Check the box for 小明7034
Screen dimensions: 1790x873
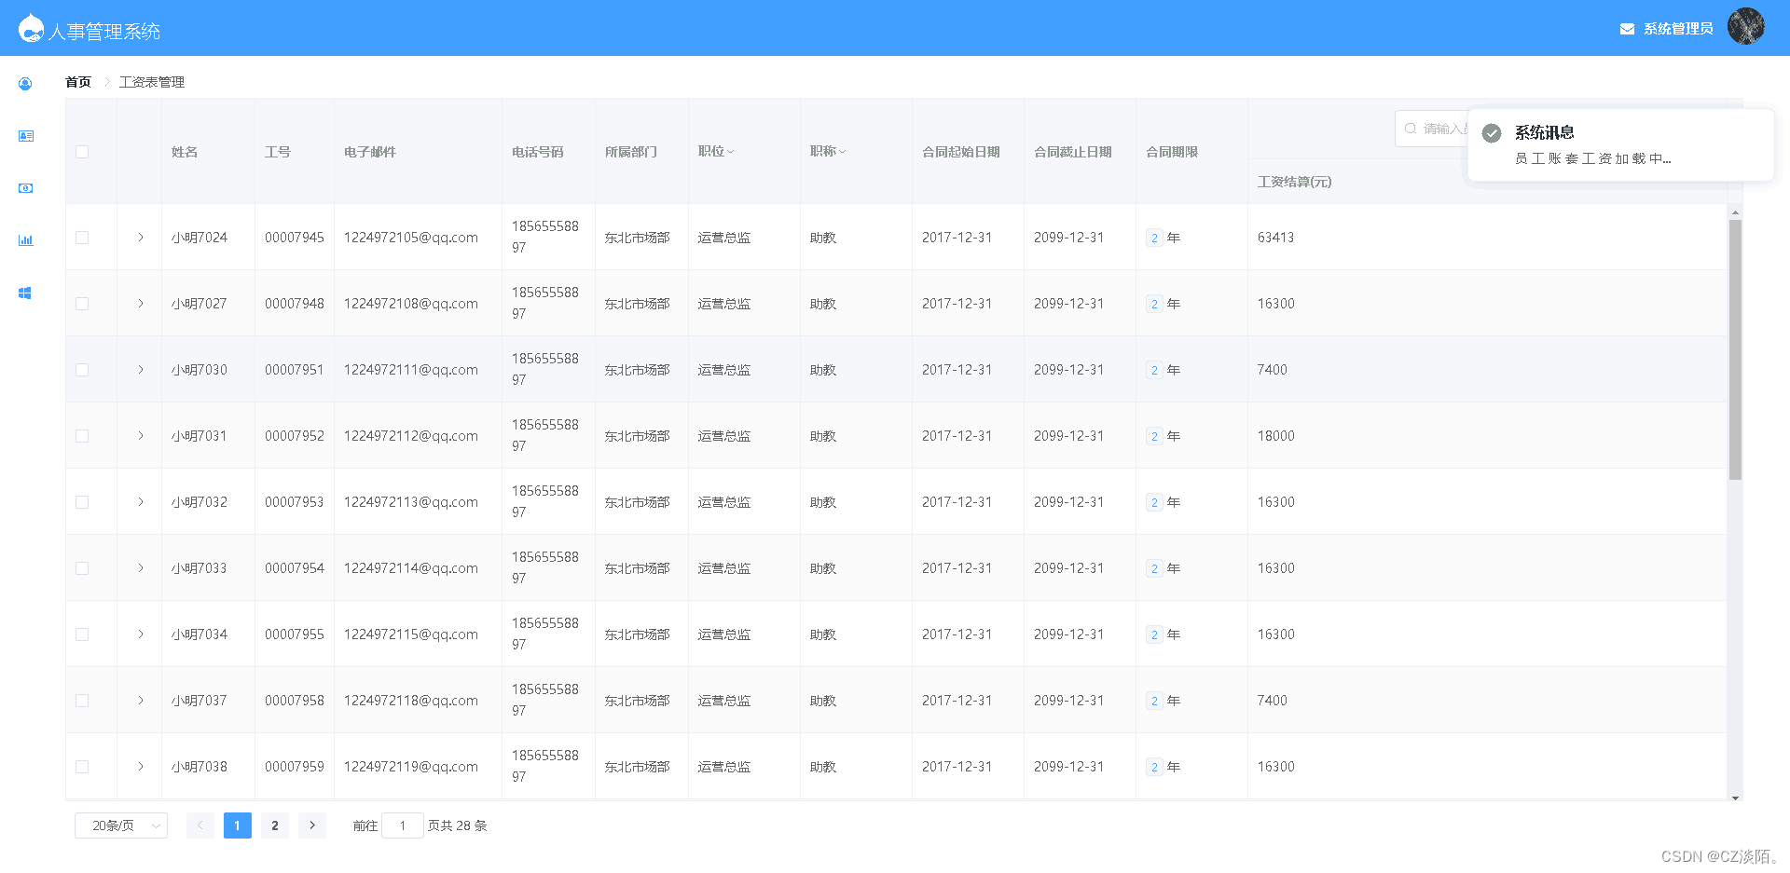pyautogui.click(x=82, y=634)
